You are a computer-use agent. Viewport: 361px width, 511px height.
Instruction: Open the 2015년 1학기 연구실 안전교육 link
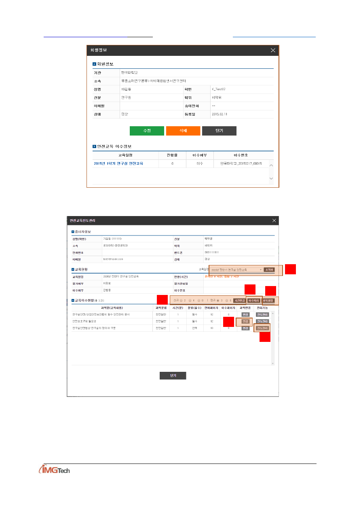[118, 163]
